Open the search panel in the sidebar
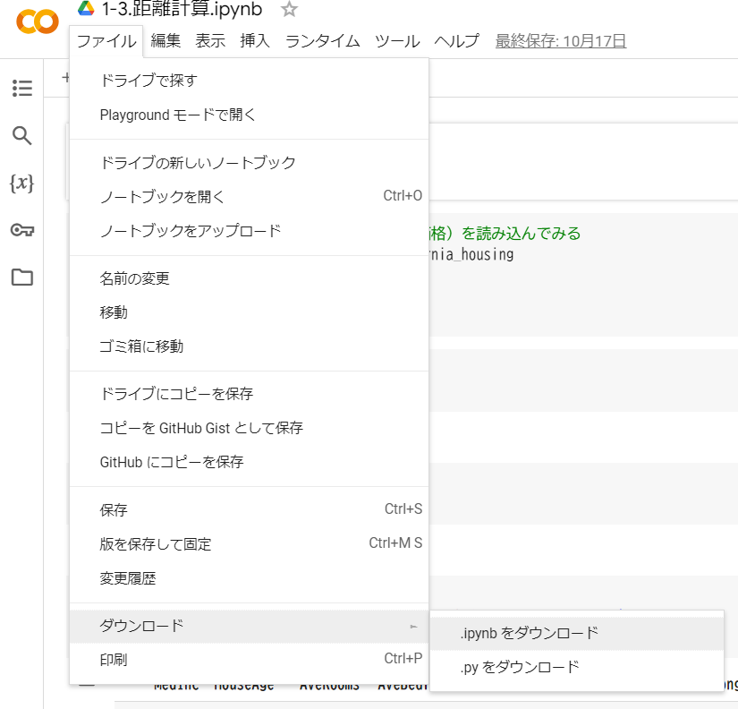This screenshot has width=738, height=709. (21, 135)
